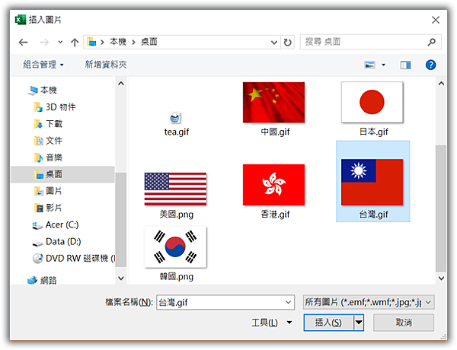The width and height of the screenshot is (457, 350).
Task: Go back using the left arrow
Action: click(x=24, y=43)
